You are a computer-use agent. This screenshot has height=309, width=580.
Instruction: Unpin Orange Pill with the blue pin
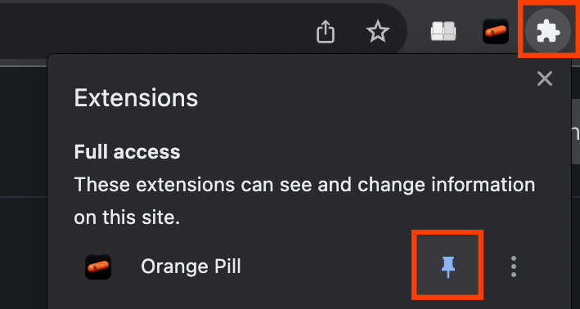[x=447, y=266]
